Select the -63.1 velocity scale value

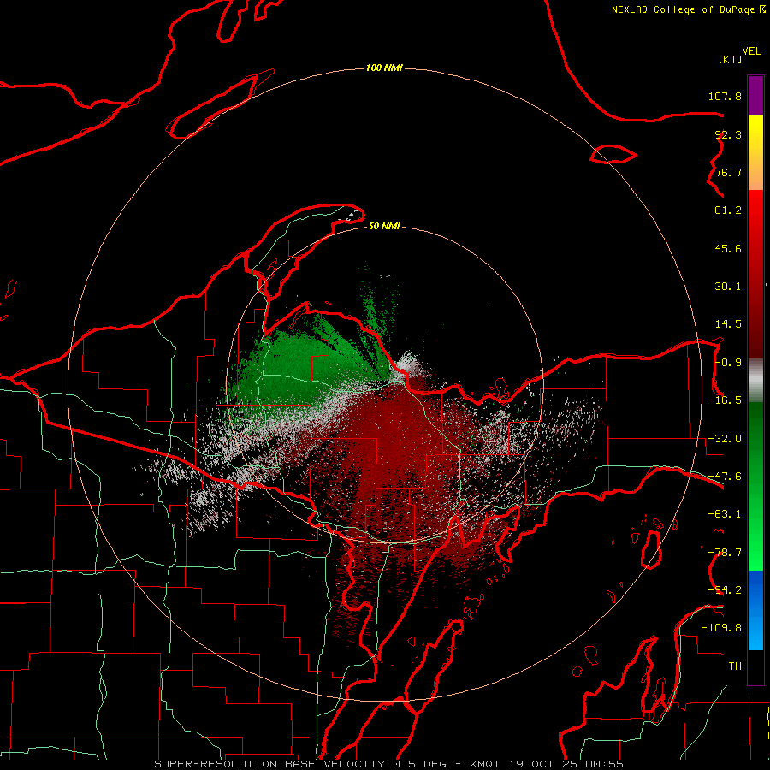coord(725,514)
